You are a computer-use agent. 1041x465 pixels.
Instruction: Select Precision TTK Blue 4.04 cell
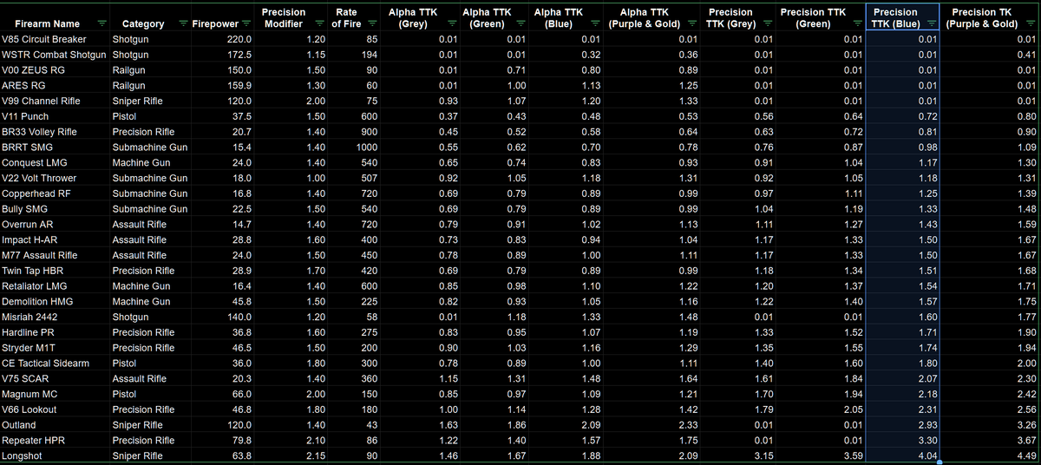(x=903, y=455)
